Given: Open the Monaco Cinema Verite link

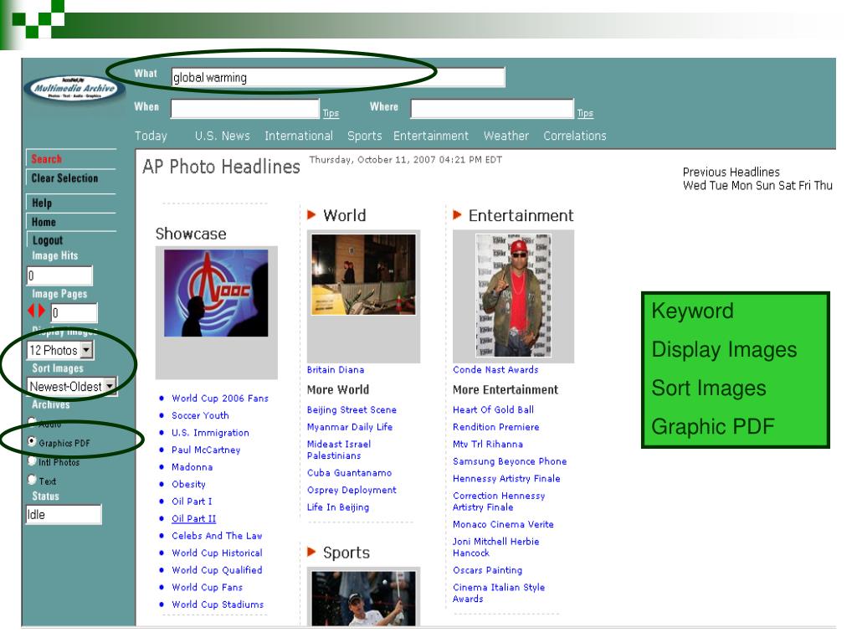Looking at the screenshot, I should coord(503,524).
